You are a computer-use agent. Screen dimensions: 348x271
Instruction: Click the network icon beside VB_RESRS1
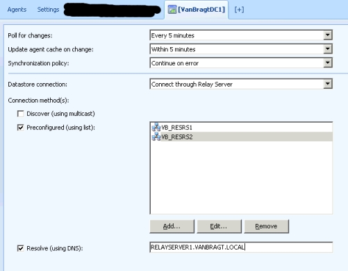[x=156, y=128]
